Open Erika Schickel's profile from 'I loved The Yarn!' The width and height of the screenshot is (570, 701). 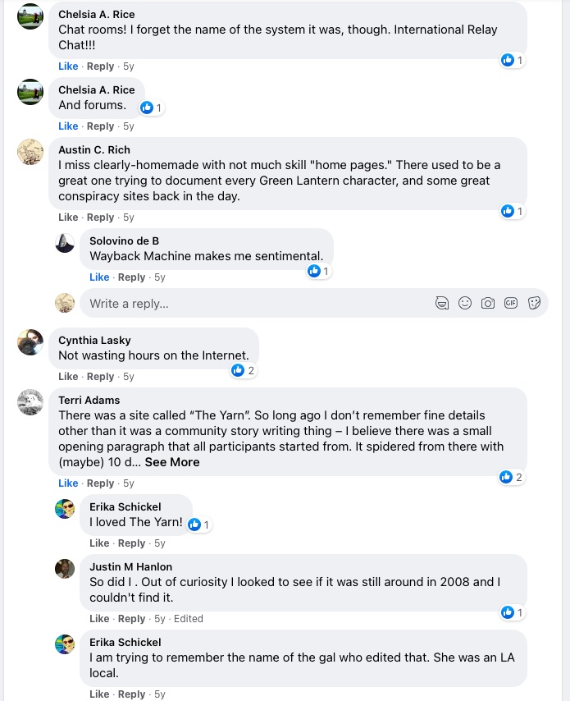(125, 506)
